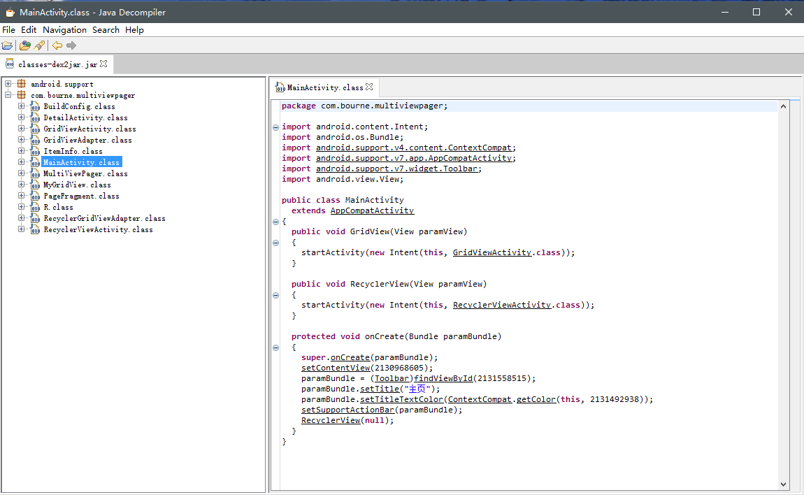The image size is (804, 495).
Task: Collapse the com.bourne.multiviewpager package node
Action: point(8,94)
